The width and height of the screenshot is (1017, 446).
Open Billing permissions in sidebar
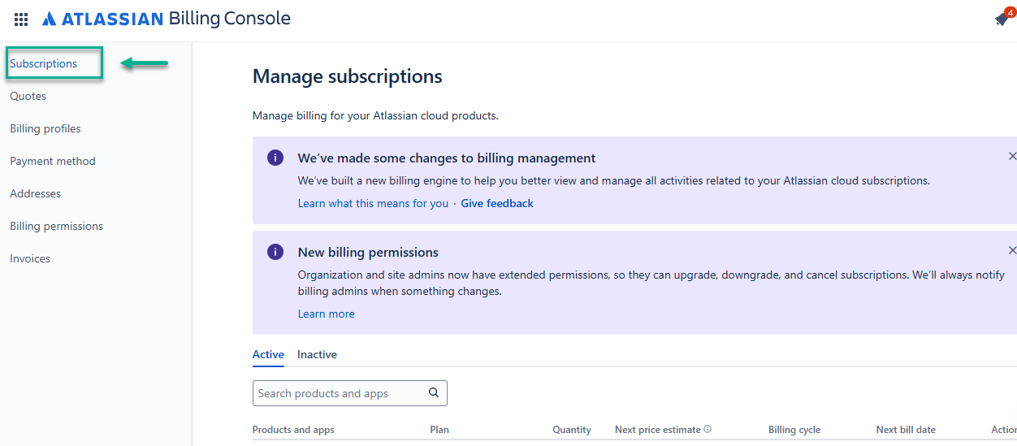tap(57, 226)
